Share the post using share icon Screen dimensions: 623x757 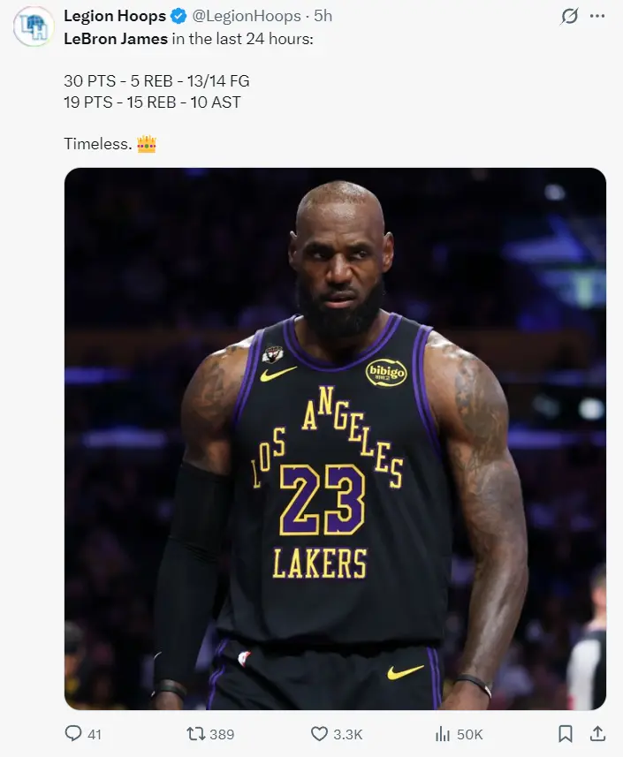(x=597, y=734)
